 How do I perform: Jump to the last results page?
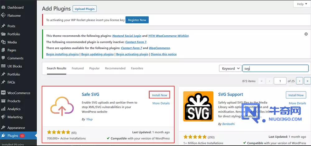click(x=308, y=81)
